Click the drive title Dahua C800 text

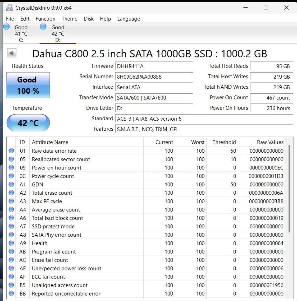click(150, 54)
